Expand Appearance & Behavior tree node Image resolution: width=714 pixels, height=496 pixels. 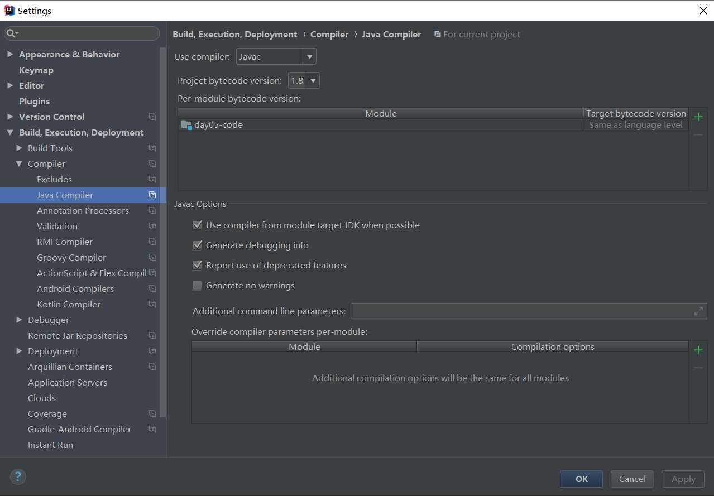click(x=10, y=54)
